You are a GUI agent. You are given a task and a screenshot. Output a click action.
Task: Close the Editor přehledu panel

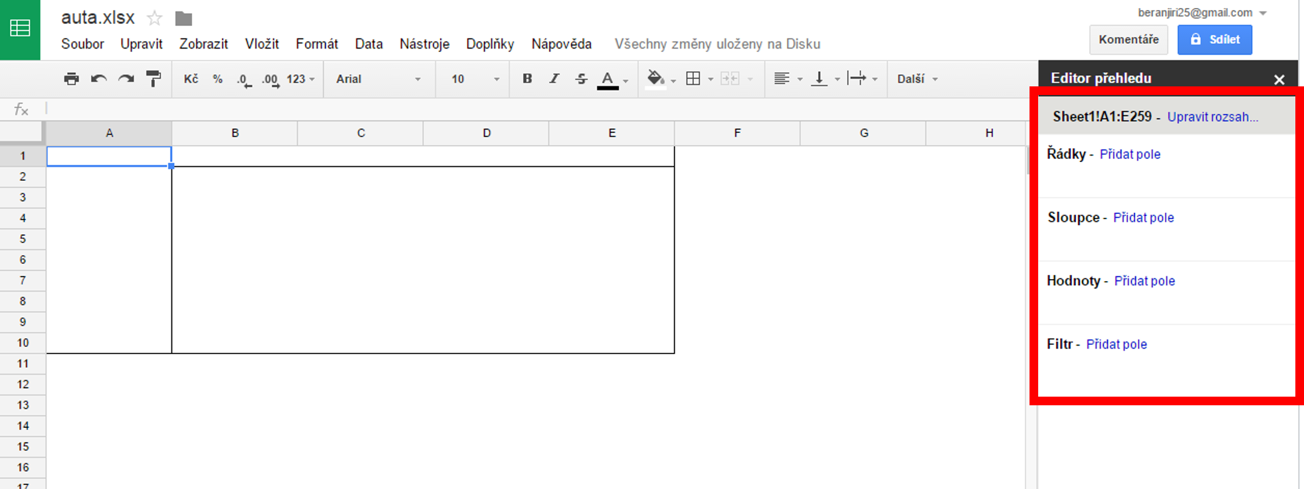click(1279, 80)
